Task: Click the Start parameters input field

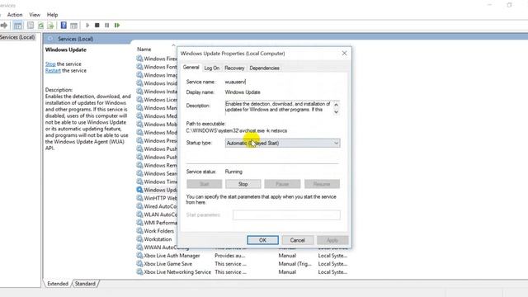Action: (286, 214)
